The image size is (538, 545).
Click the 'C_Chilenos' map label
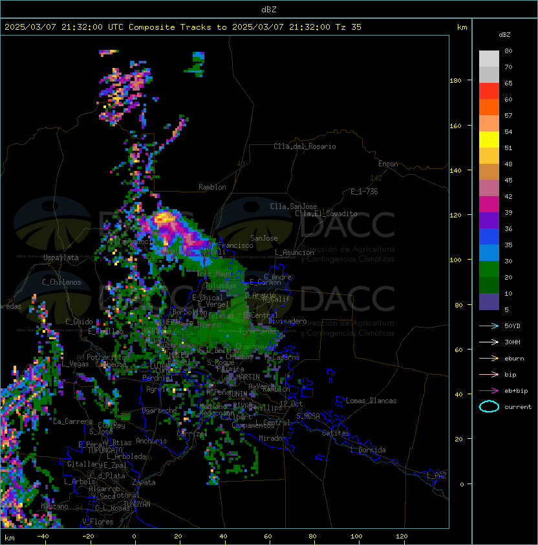coord(61,282)
